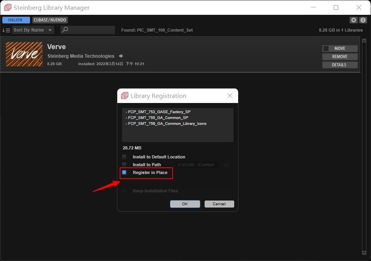Screen dimensions: 371x261
Task: Close the Steinberg Library Manager window
Action: [359, 7]
